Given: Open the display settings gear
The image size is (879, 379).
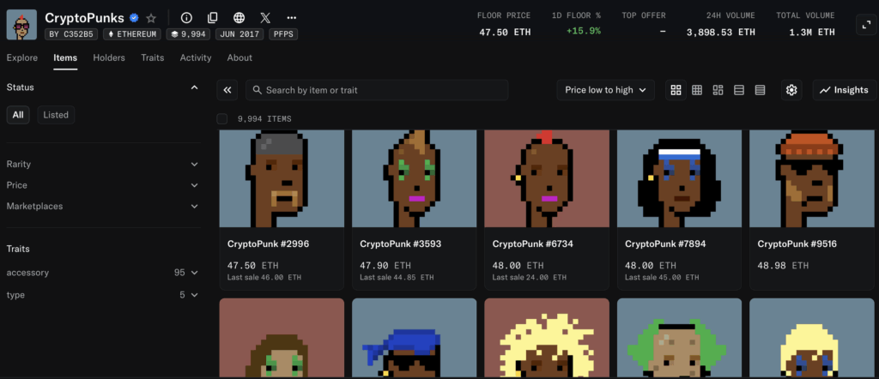Looking at the screenshot, I should 791,90.
